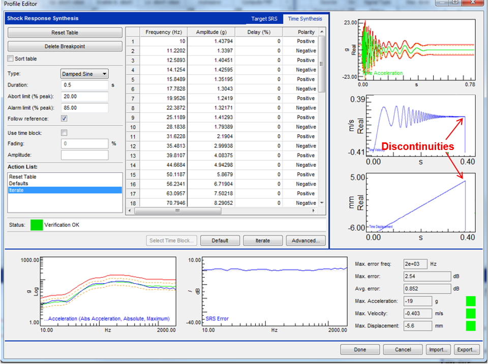
Task: Click the Export... button
Action: click(467, 350)
